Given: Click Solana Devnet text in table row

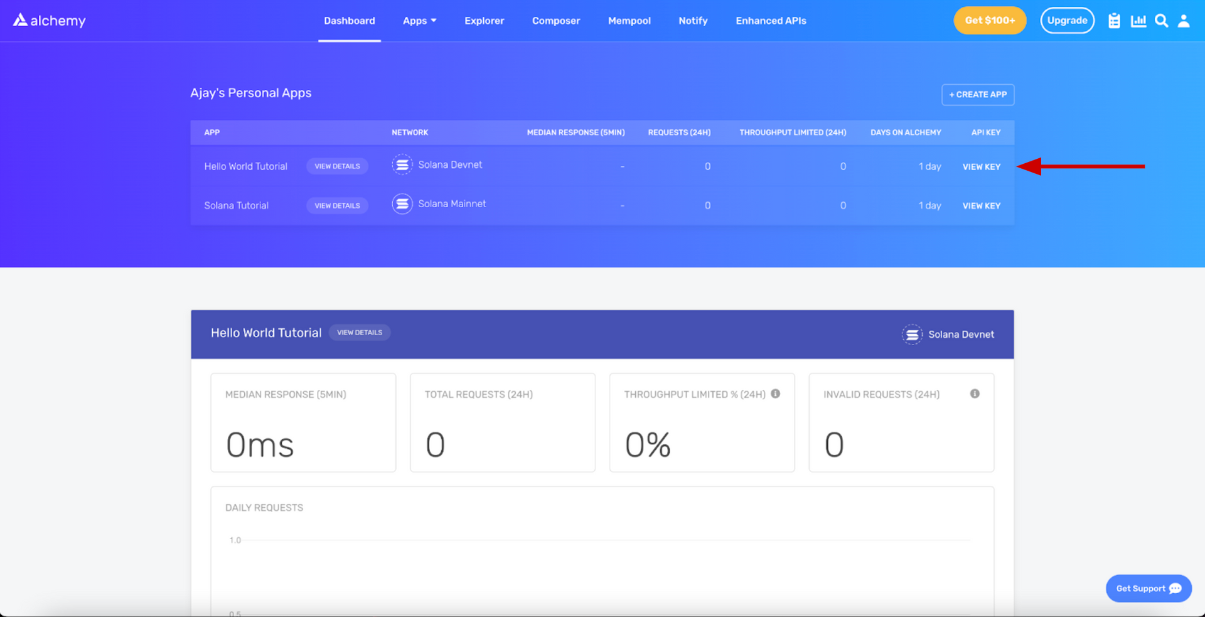Looking at the screenshot, I should point(450,164).
